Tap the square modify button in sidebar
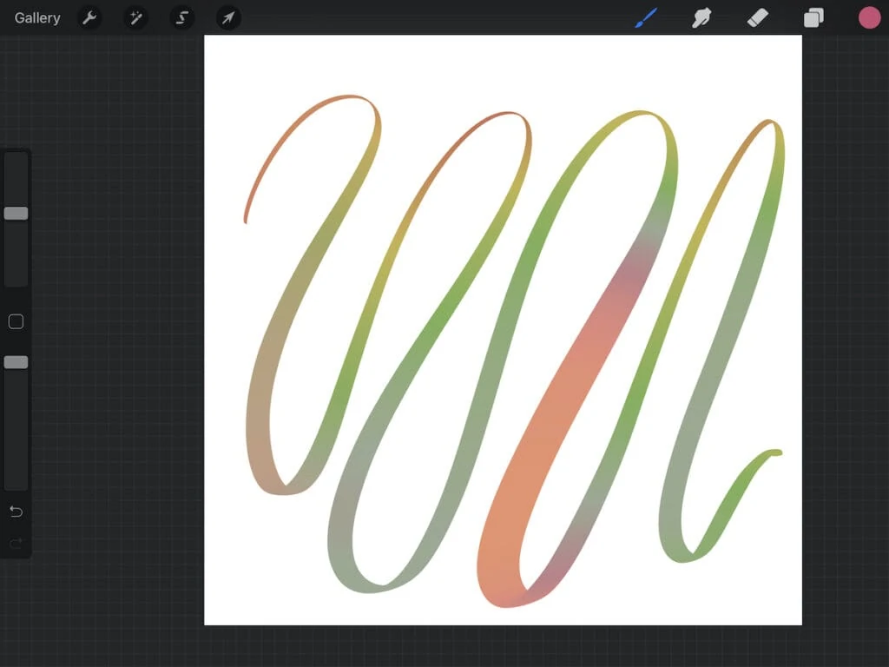This screenshot has width=889, height=667. (x=16, y=321)
